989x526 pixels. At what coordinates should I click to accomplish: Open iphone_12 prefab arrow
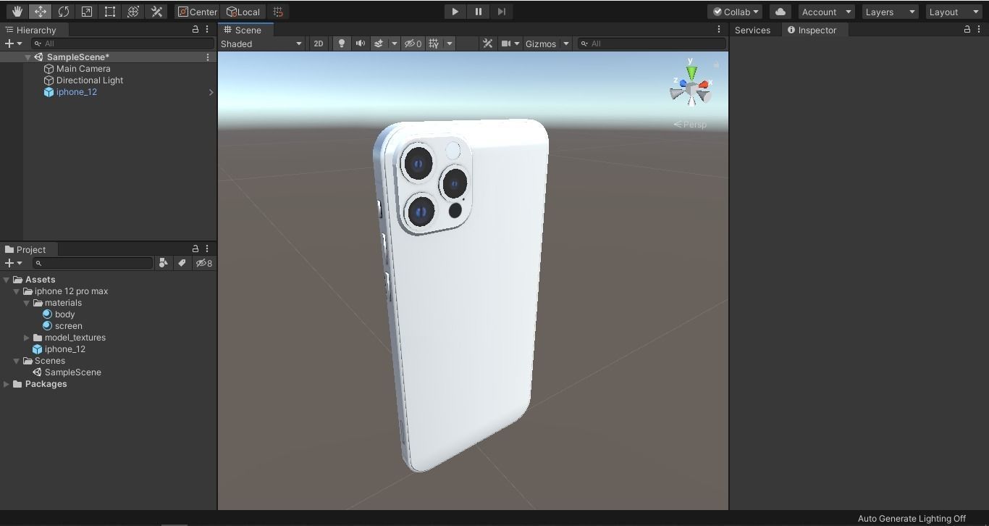211,92
